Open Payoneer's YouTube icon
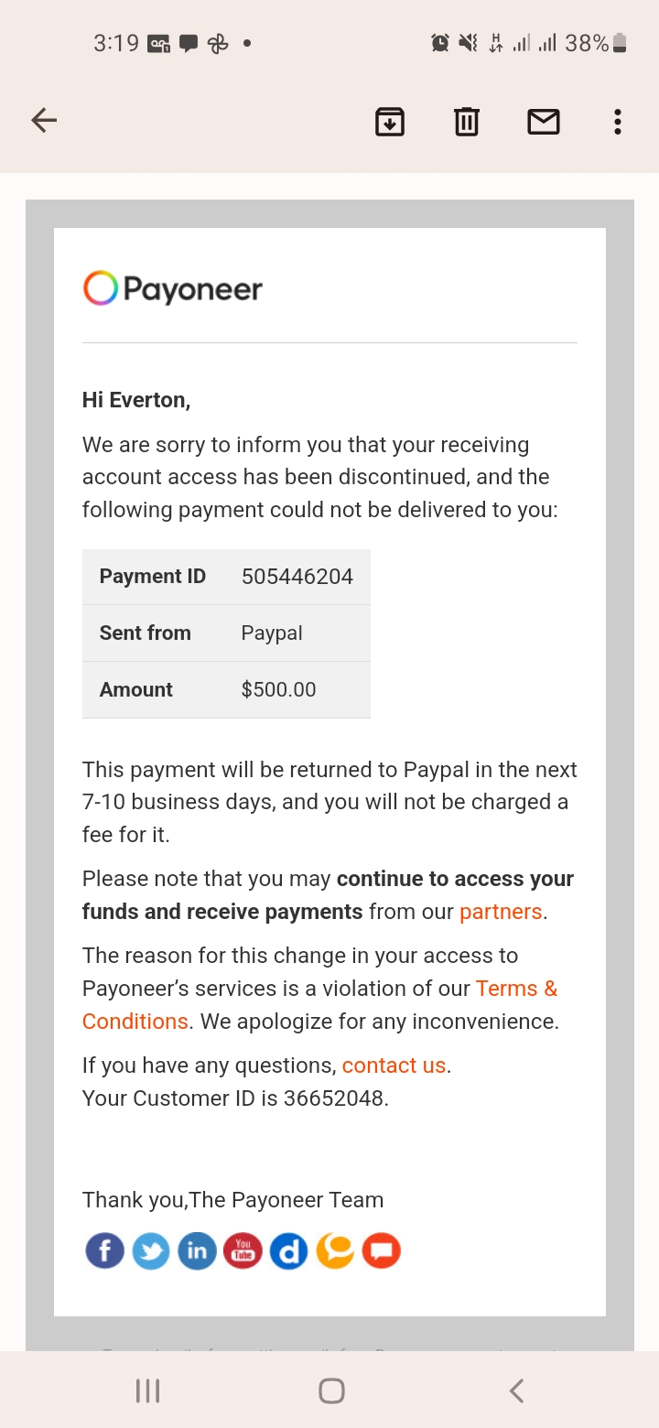 (243, 1250)
